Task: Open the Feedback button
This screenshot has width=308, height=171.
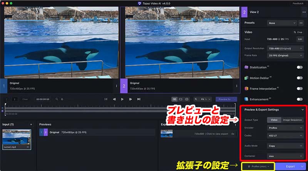Action: [x=298, y=3]
